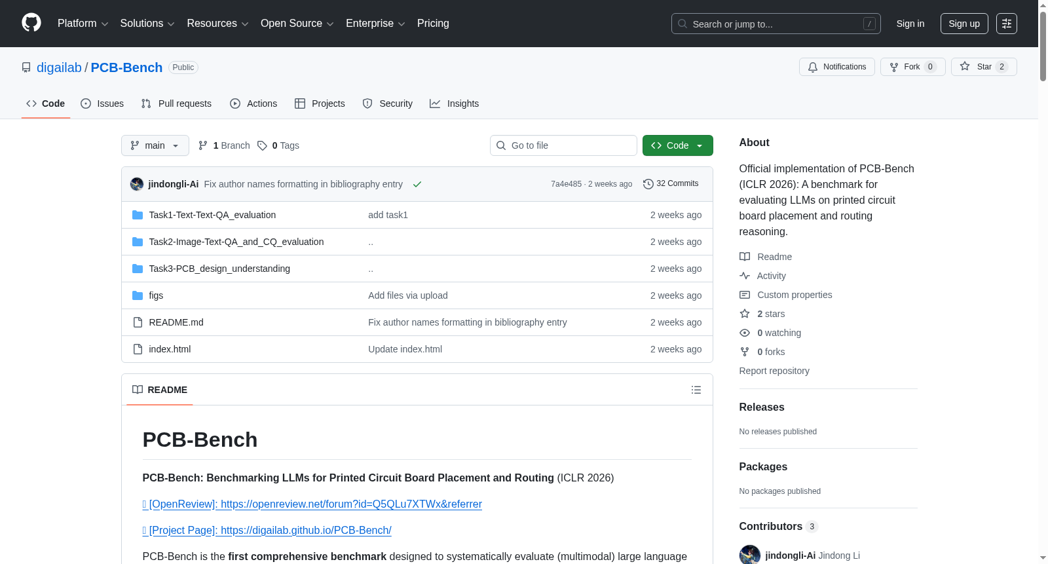
Task: Open the PCB-Bench repository title link
Action: (x=126, y=67)
